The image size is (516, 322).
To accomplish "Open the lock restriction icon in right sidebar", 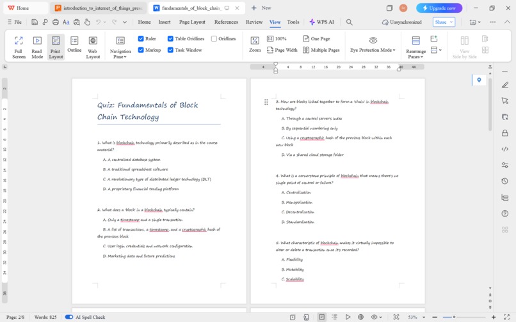I will pos(505,133).
